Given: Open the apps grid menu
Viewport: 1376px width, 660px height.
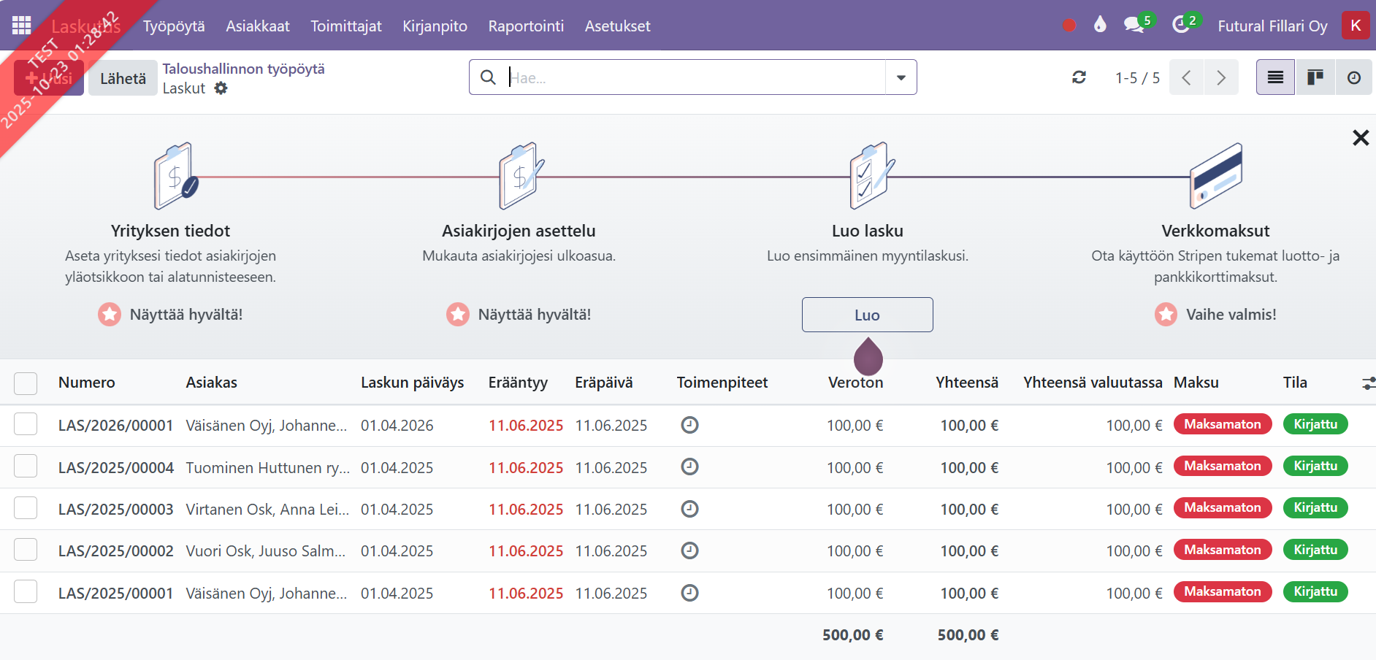Looking at the screenshot, I should 21,26.
